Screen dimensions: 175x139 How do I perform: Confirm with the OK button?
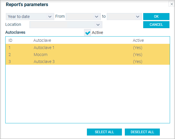tap(156, 17)
